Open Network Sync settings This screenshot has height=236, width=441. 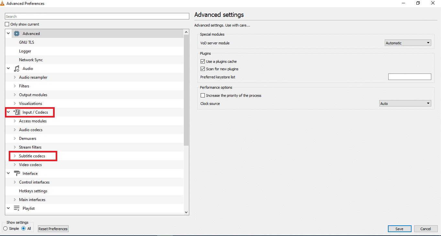click(x=31, y=60)
